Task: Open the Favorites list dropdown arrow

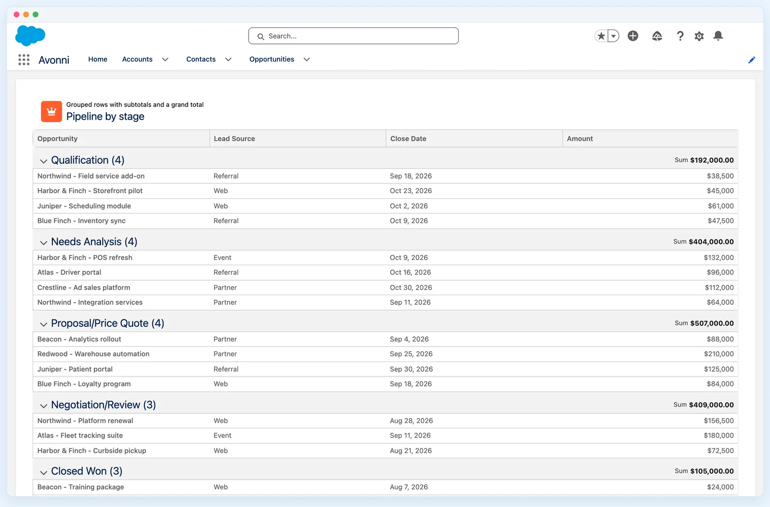Action: (614, 36)
